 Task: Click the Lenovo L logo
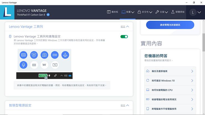7,12
